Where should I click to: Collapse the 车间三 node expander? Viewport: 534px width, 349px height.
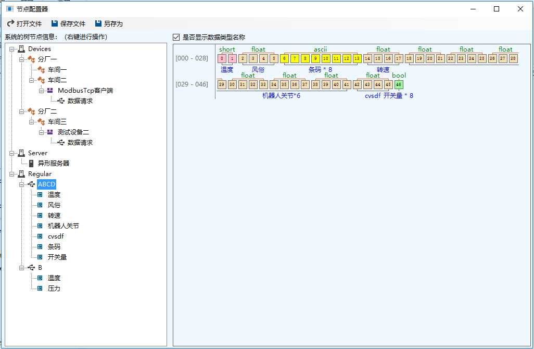pyautogui.click(x=31, y=122)
